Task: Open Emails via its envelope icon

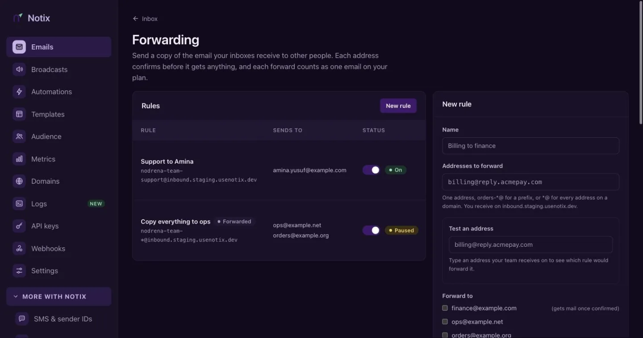Action: click(19, 47)
